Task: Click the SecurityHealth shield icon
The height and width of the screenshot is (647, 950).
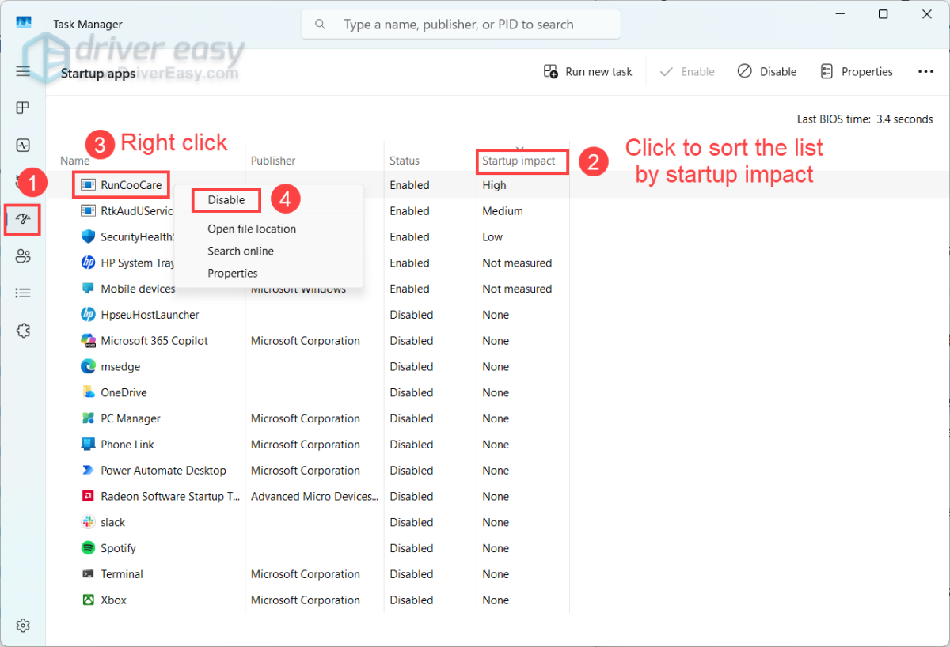Action: [88, 236]
